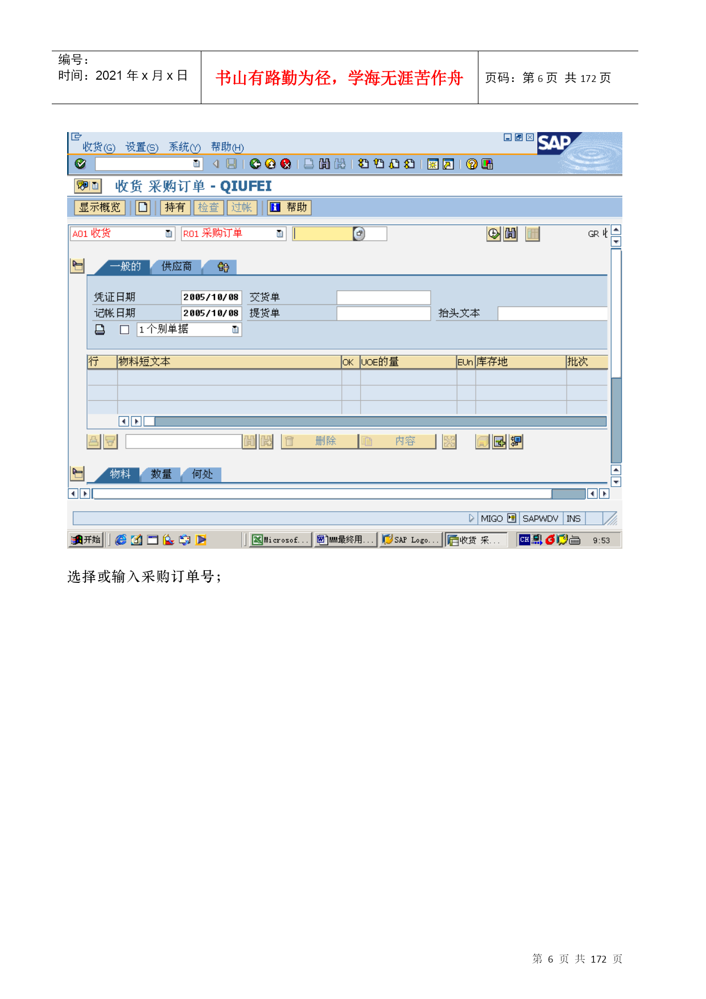Click the red Cancel icon
This screenshot has width=706, height=999.
[x=286, y=164]
